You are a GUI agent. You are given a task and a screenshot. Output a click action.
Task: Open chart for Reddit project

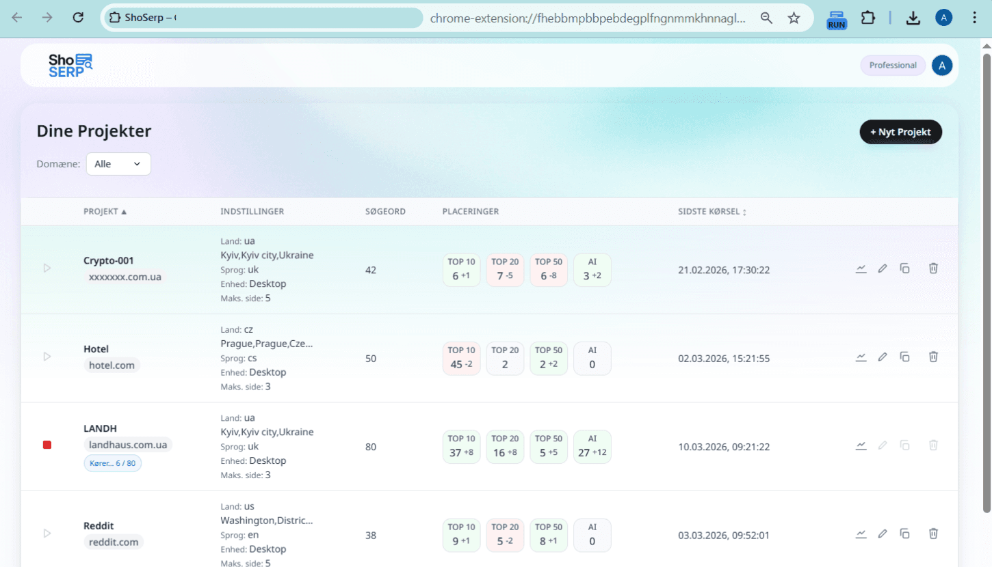click(x=861, y=534)
